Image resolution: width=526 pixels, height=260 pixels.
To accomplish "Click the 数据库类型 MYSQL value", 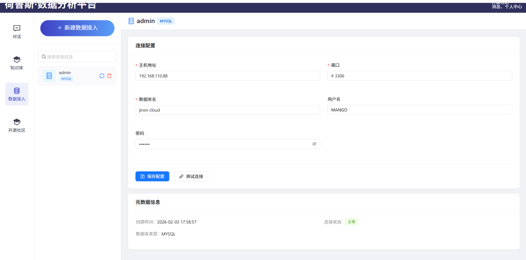I will [169, 234].
